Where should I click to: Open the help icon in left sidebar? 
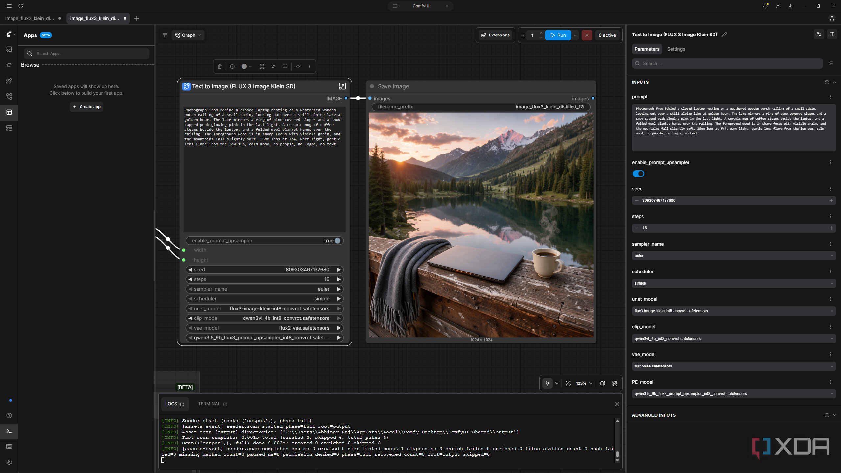(x=9, y=415)
